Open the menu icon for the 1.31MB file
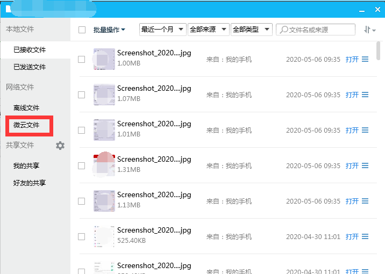This screenshot has height=274, width=385. pyautogui.click(x=365, y=166)
